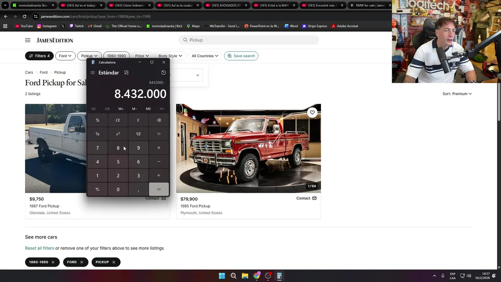Click the Cars breadcrumb link
Screen dimensions: 501x282
click(29, 72)
